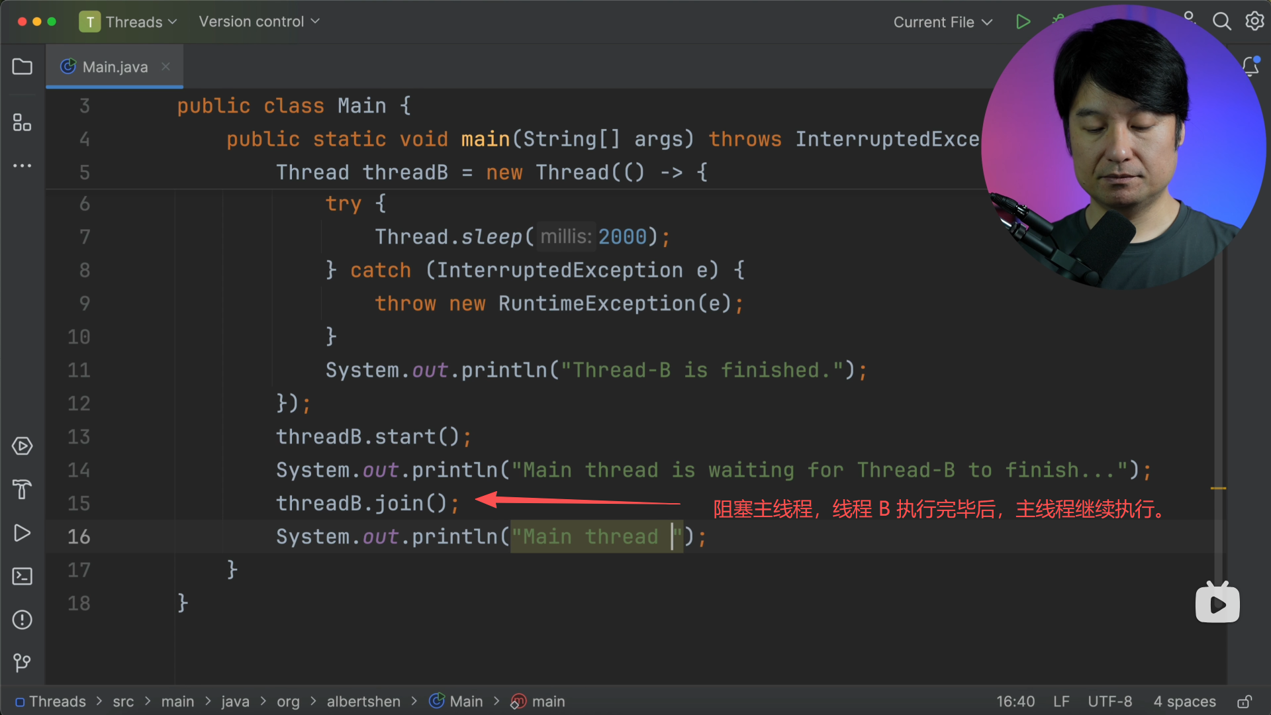Screen dimensions: 1271x715
Task: Open the Services tool window
Action: tap(22, 446)
